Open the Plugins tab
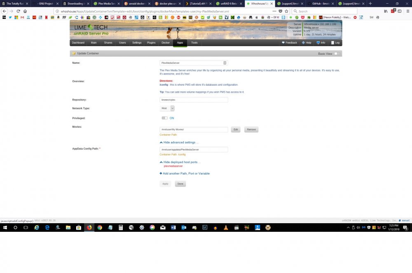412x273 pixels. pyautogui.click(x=151, y=43)
